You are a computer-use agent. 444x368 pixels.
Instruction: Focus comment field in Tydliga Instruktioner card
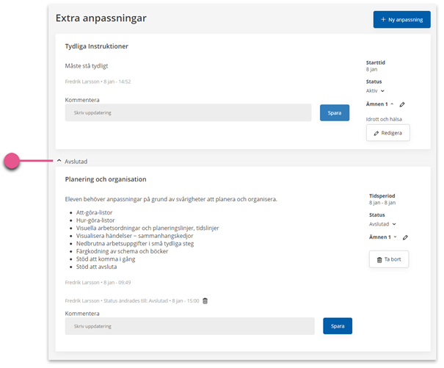188,112
